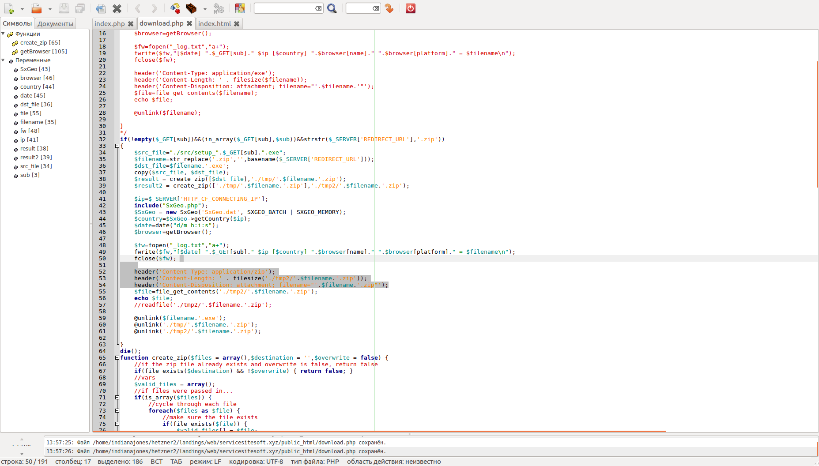Click the first message log entry at 13:57:25
This screenshot has width=819, height=466.
point(216,443)
